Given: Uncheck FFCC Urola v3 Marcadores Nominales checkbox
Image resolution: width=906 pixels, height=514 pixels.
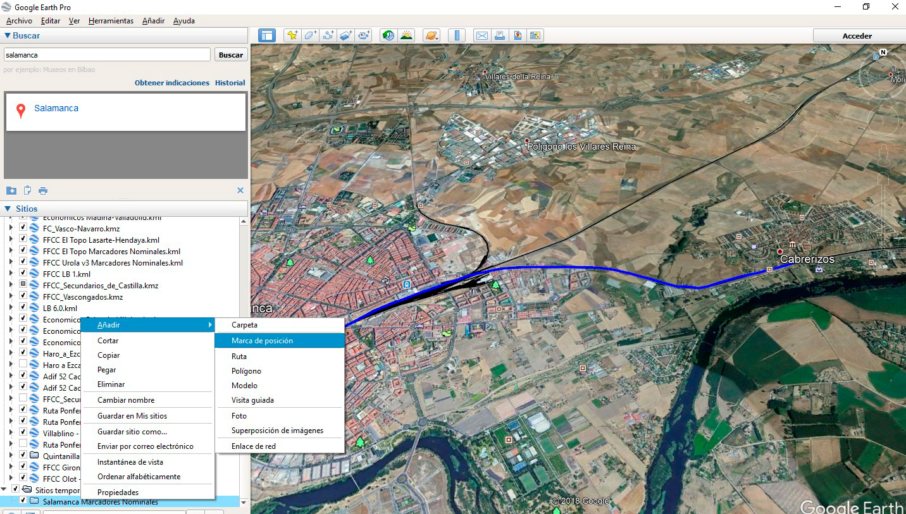Looking at the screenshot, I should point(23,262).
